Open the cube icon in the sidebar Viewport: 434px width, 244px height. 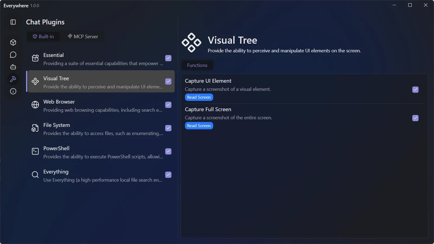coord(13,43)
